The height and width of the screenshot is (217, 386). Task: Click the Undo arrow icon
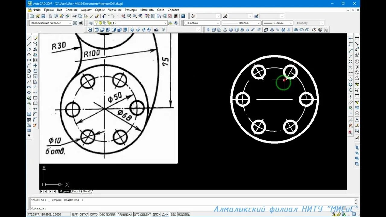coord(104,16)
